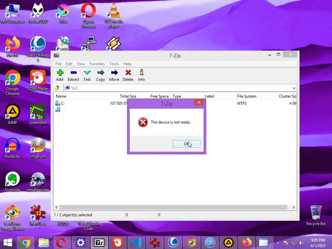Click the network tray icon

(294, 243)
